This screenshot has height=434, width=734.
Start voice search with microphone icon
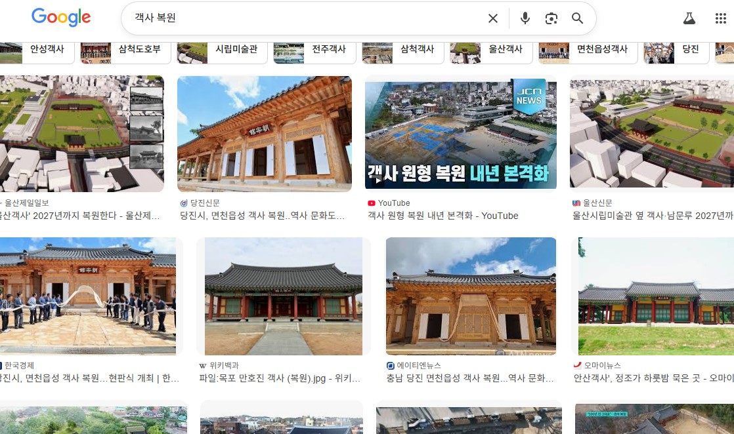(525, 18)
